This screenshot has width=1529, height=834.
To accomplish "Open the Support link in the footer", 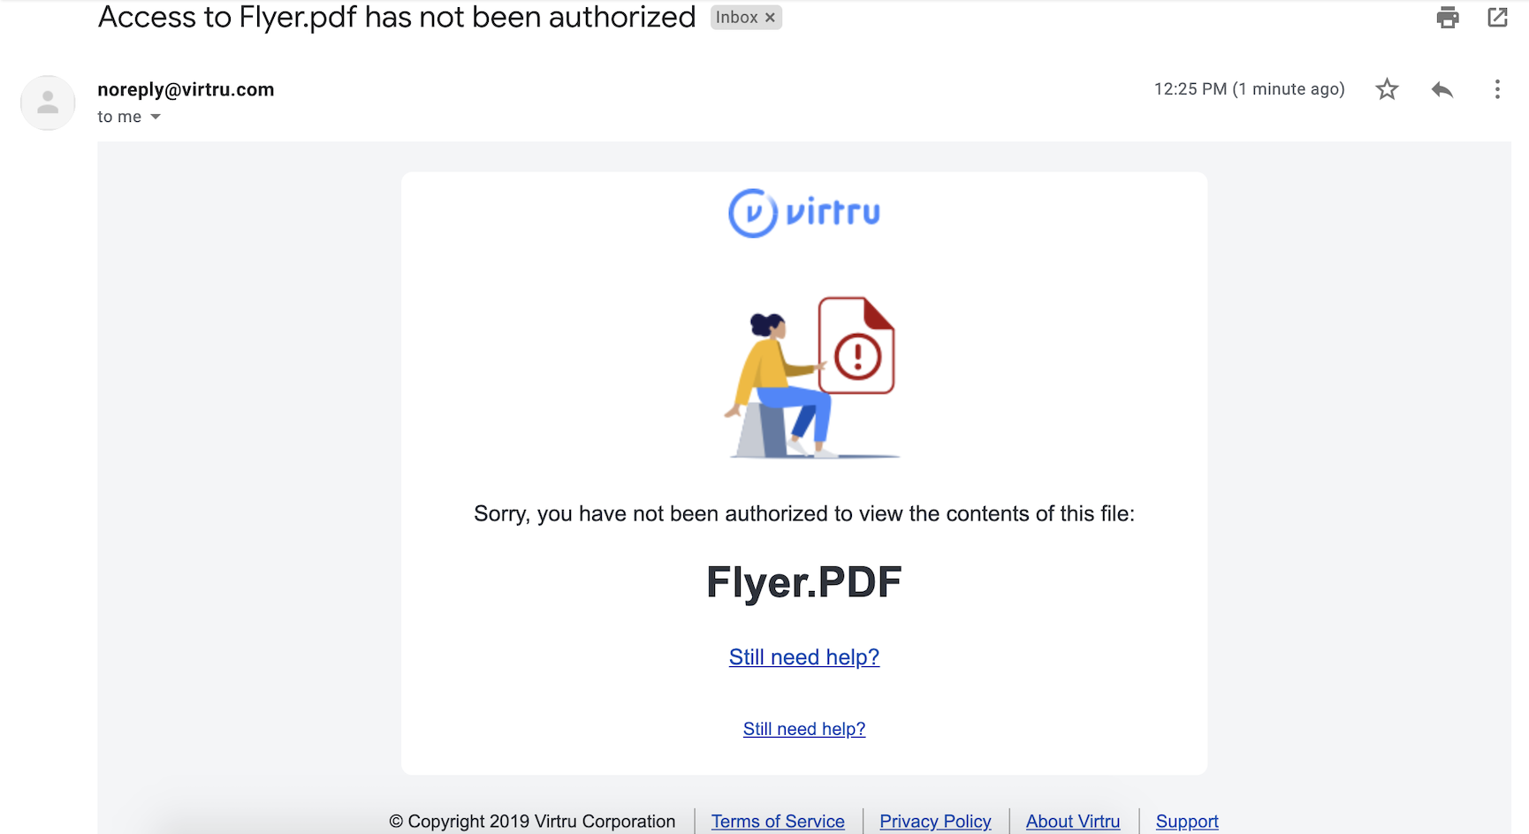I will (1187, 822).
